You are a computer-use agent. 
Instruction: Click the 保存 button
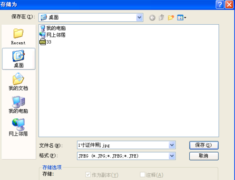point(204,145)
